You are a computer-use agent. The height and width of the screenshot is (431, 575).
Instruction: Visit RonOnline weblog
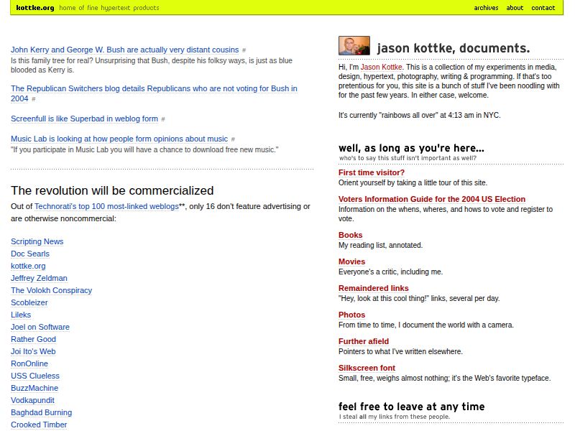[29, 363]
